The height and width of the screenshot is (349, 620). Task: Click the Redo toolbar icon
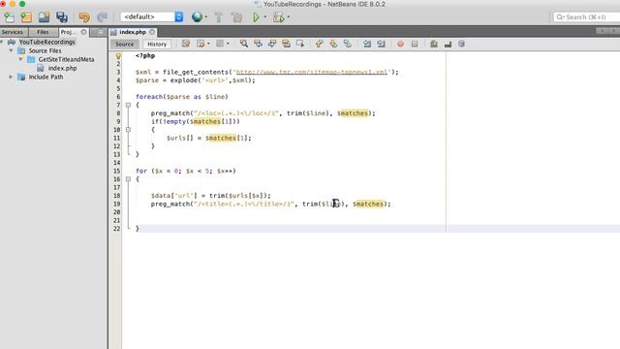tap(102, 17)
